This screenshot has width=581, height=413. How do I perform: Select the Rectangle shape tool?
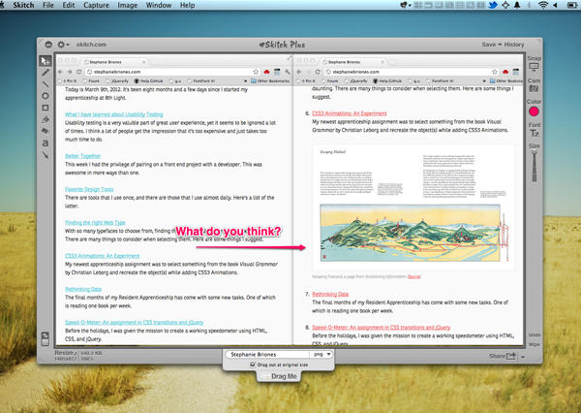point(46,108)
